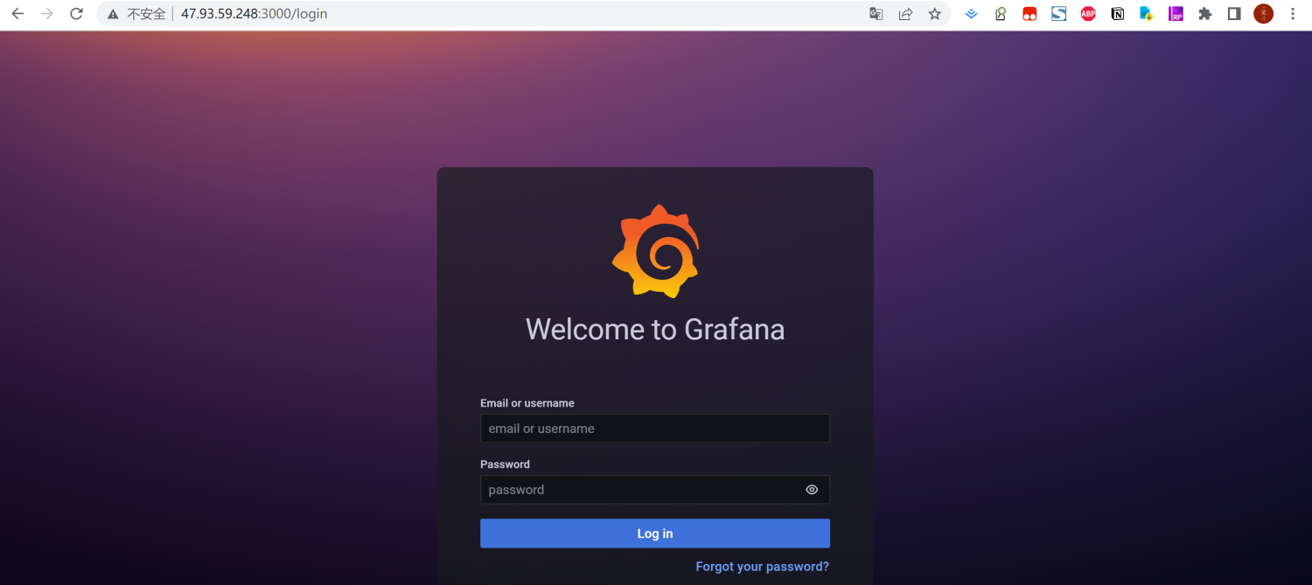
Task: Click the Email or username label
Action: pyautogui.click(x=527, y=403)
